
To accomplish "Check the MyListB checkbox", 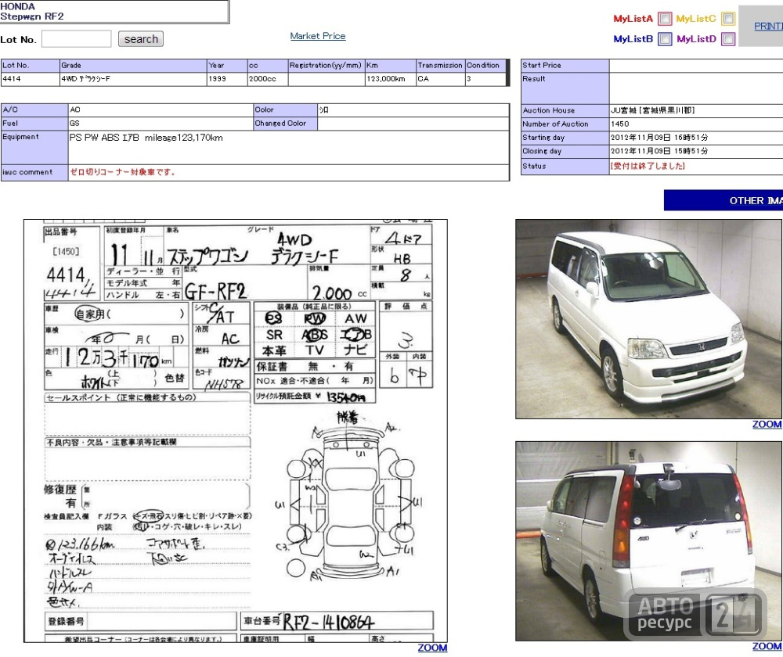I will (665, 39).
